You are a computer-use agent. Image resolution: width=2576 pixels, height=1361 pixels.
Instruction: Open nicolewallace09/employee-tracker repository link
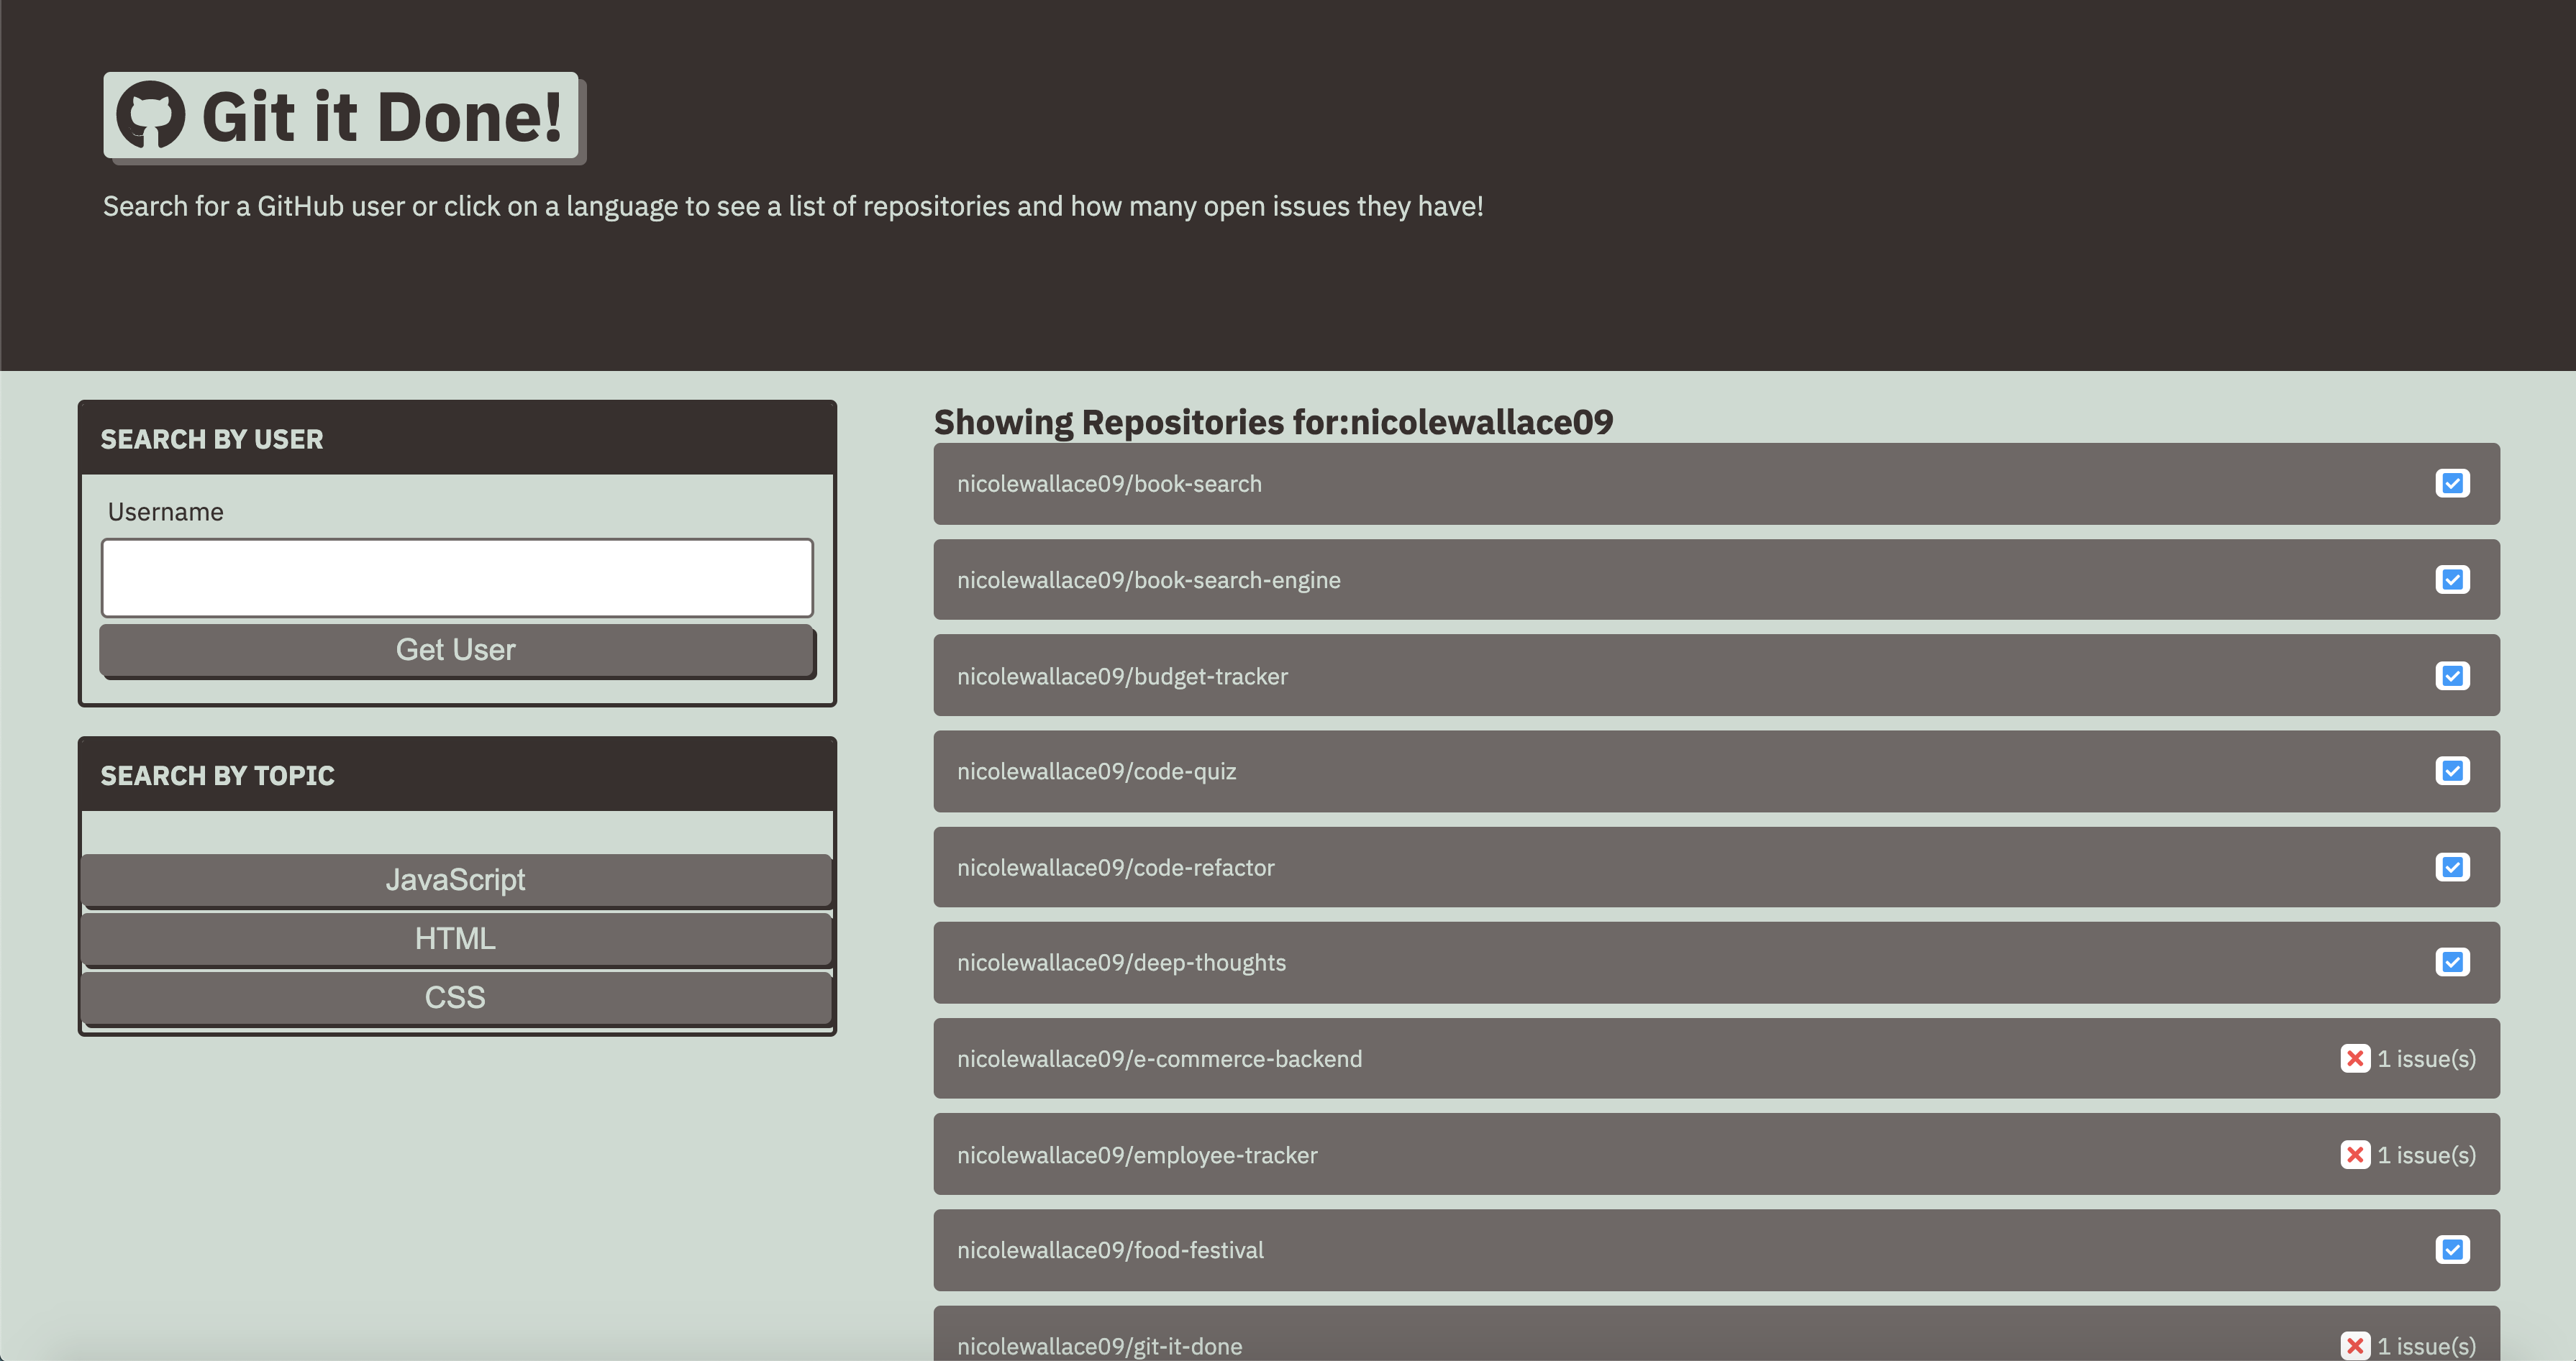point(1136,1155)
